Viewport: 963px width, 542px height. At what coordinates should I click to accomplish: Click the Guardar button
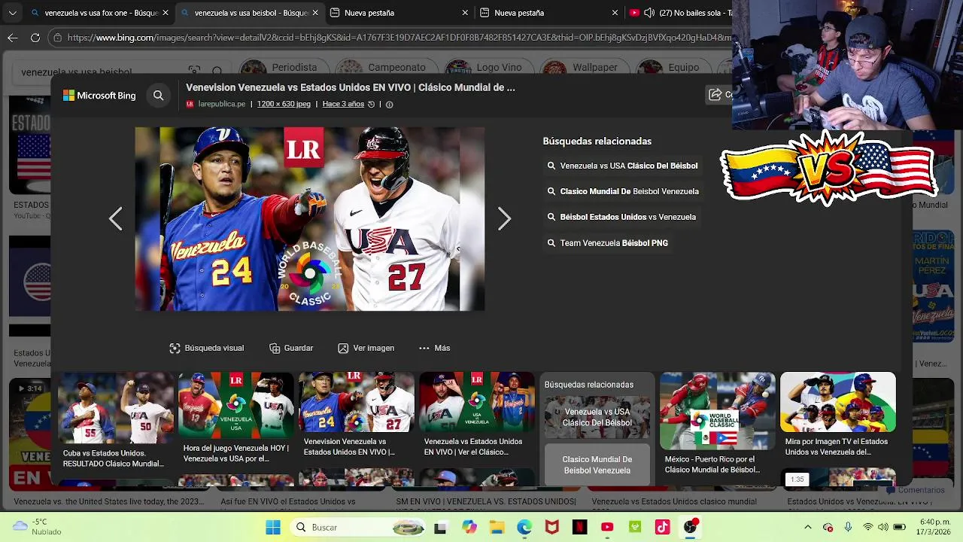click(x=291, y=348)
